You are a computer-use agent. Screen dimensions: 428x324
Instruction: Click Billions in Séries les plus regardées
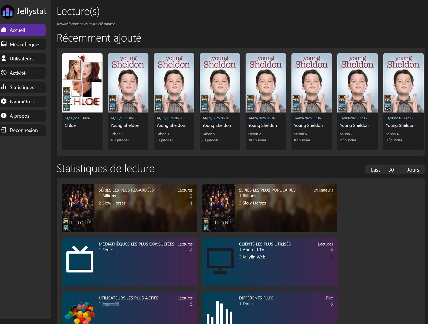click(109, 196)
